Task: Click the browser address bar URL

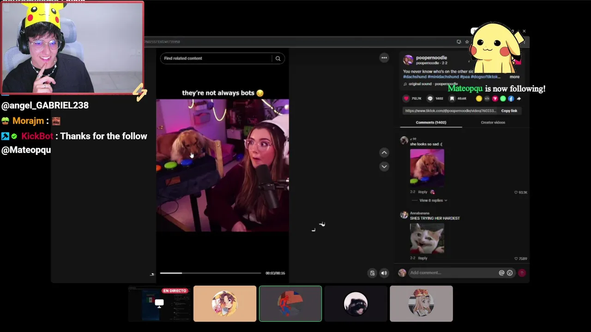Action: [163, 41]
